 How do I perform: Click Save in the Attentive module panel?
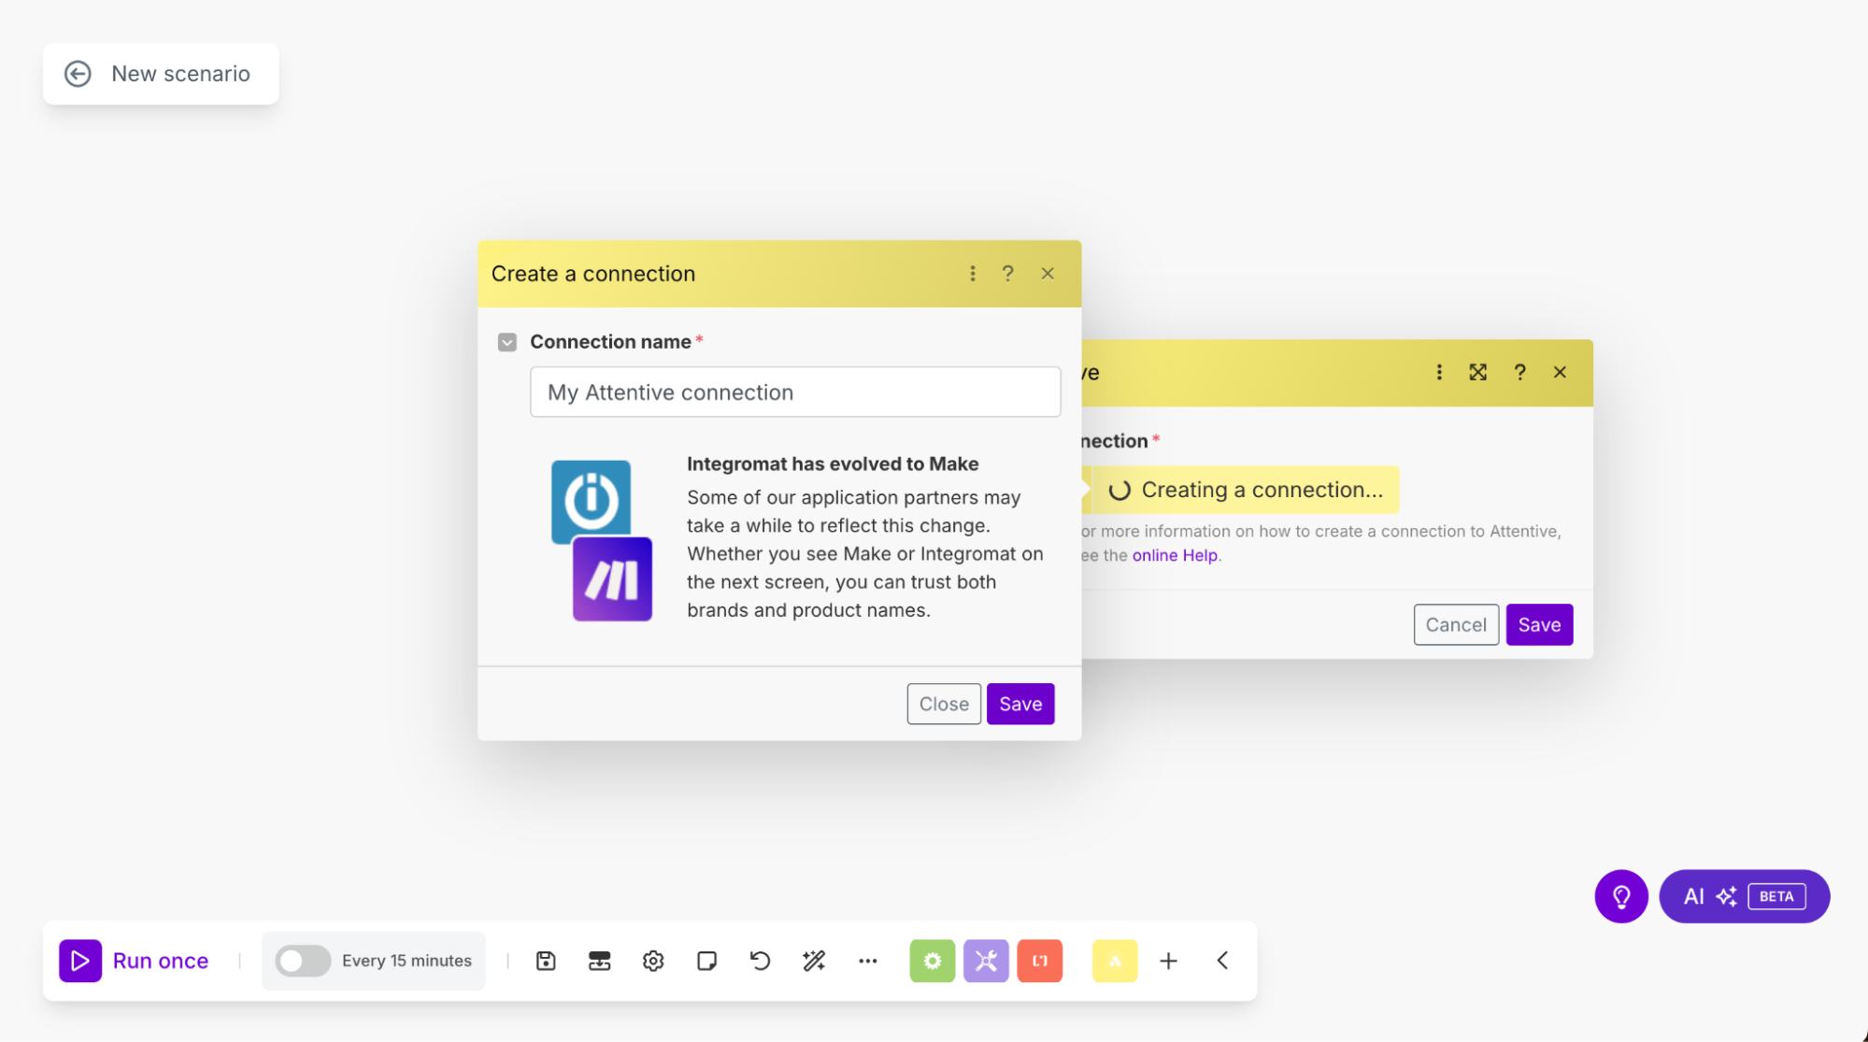point(1539,624)
